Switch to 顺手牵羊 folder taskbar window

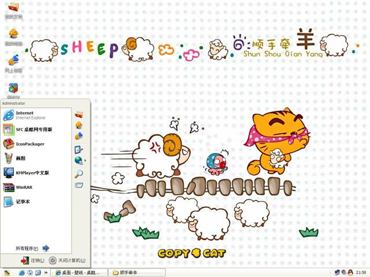click(137, 273)
